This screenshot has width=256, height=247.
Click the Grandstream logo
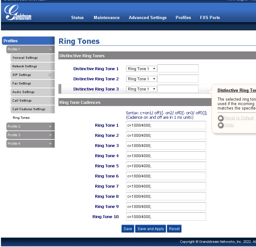point(18,12)
